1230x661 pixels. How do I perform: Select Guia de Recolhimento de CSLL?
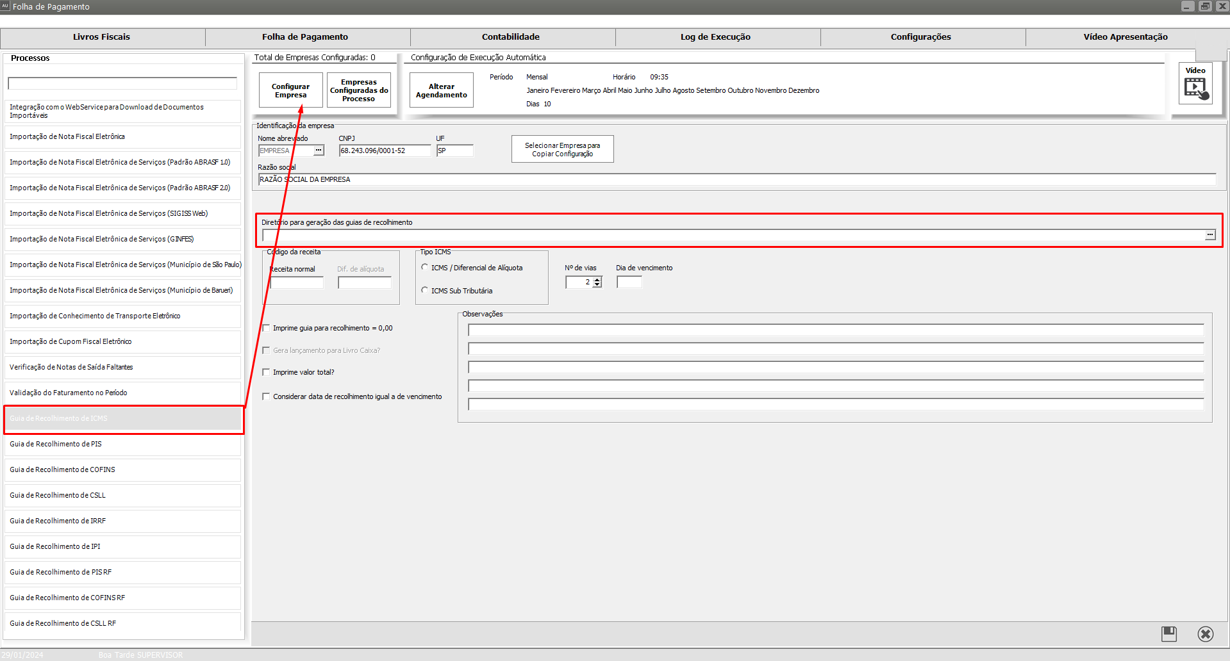coord(122,495)
